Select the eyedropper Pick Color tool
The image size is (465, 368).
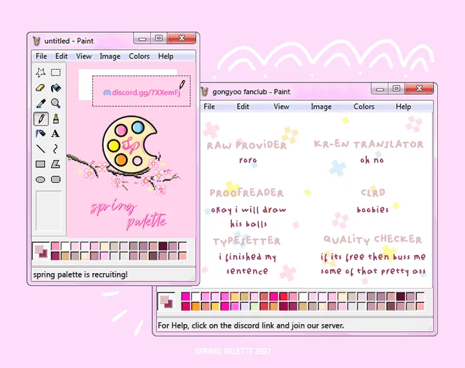coord(41,103)
